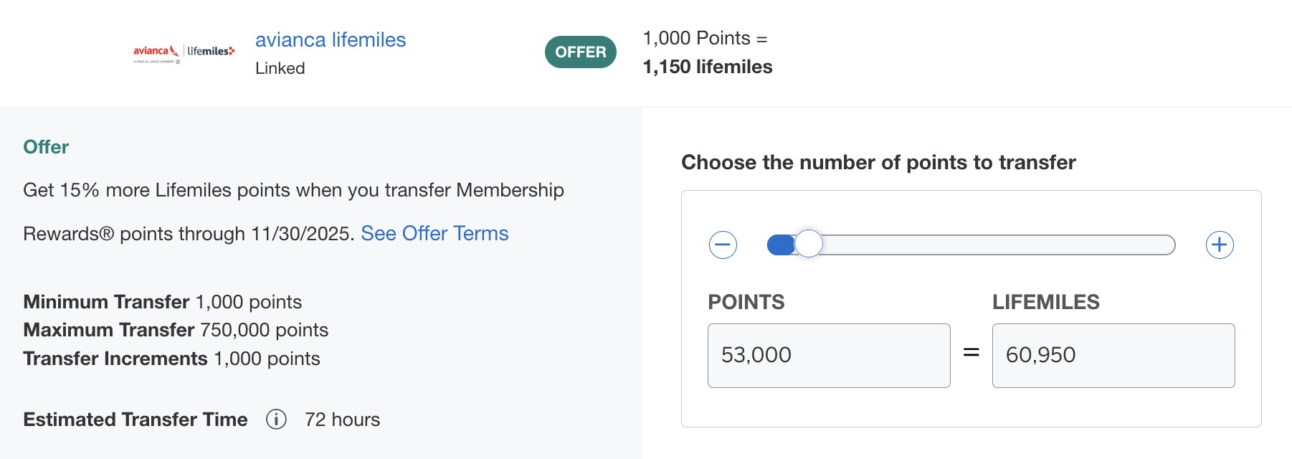Open the See Offer Terms link
Screen dimensions: 1292x459
(434, 233)
